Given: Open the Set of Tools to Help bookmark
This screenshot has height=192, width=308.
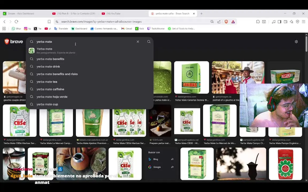Looking at the screenshot, I should click(x=181, y=29).
